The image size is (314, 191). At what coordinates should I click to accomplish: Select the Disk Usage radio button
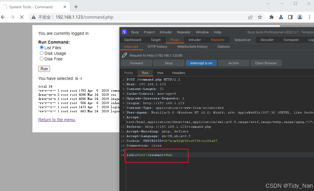(42, 53)
